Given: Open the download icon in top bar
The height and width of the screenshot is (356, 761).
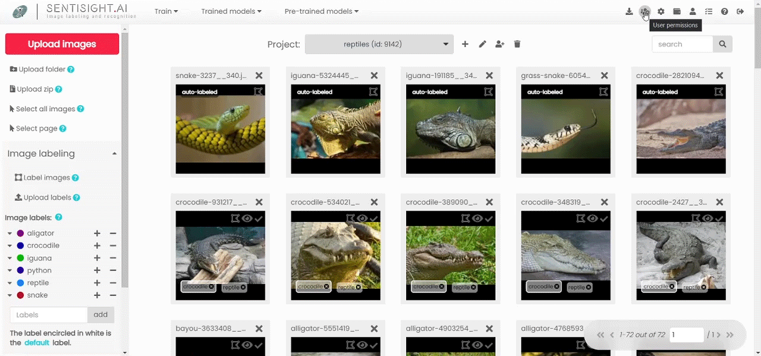Looking at the screenshot, I should (x=629, y=11).
